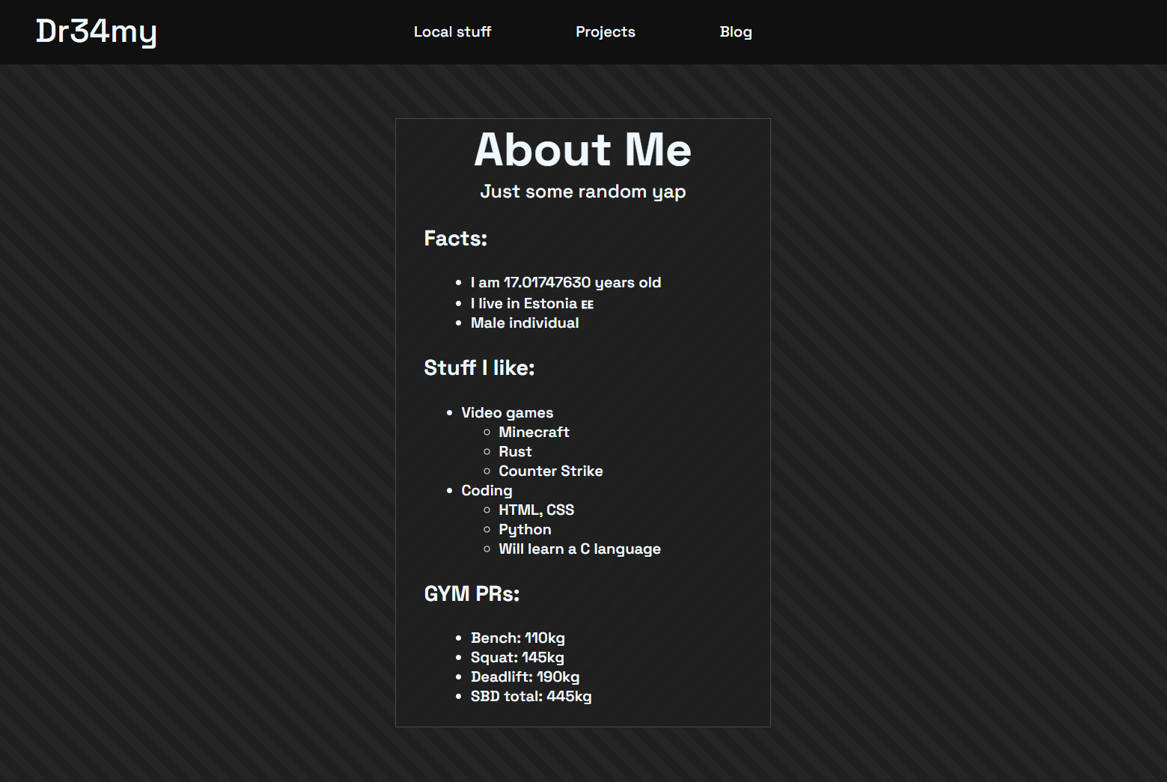Click the 'Stuff I like:' section heading

point(479,367)
